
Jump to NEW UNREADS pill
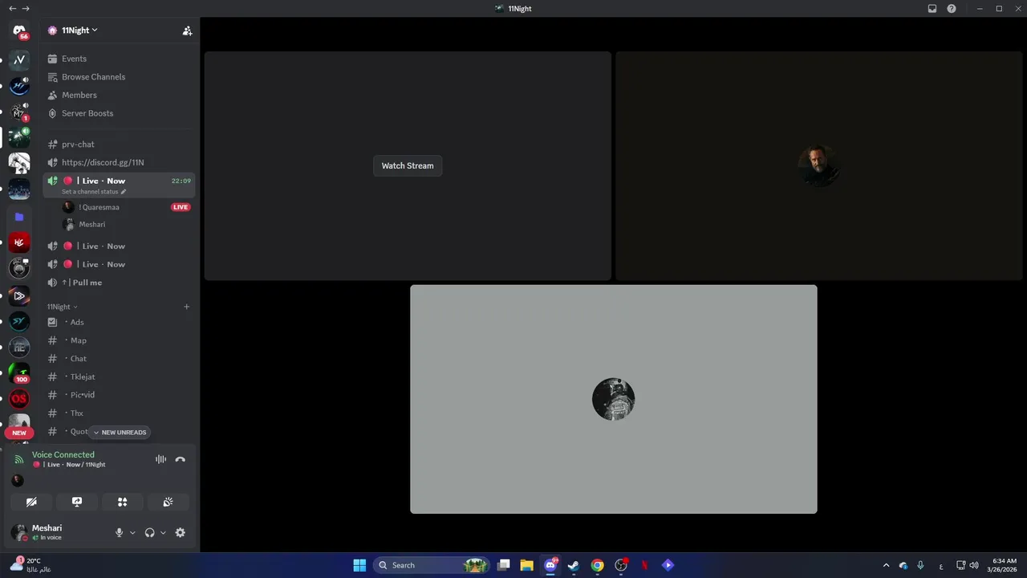pos(120,433)
